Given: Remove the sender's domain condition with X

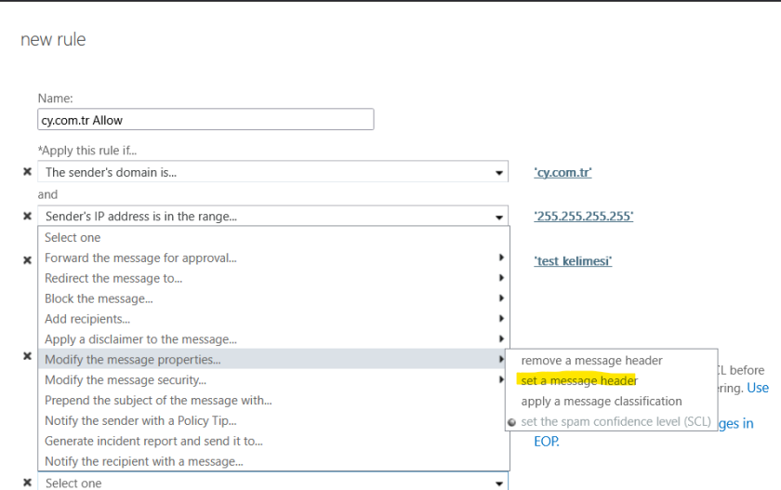Looking at the screenshot, I should (x=27, y=173).
